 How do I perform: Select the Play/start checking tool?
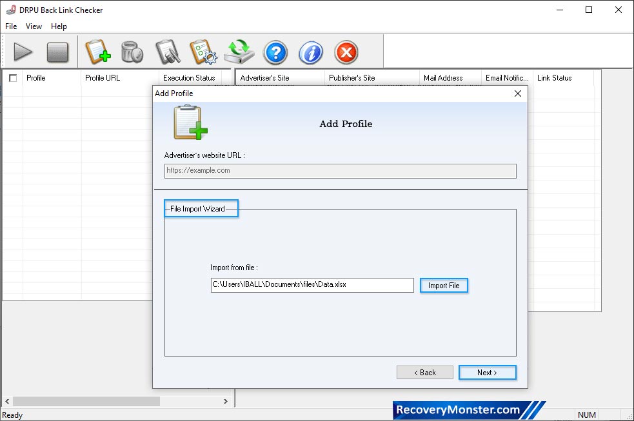point(23,52)
